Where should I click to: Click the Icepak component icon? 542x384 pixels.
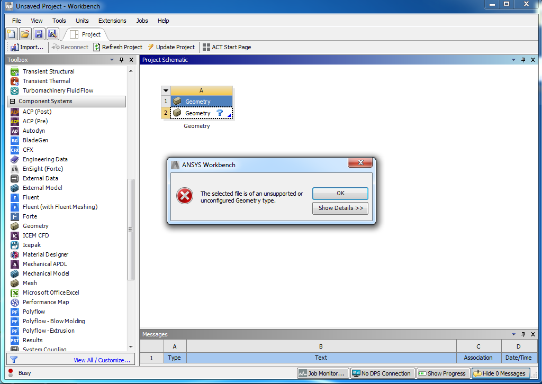click(14, 245)
